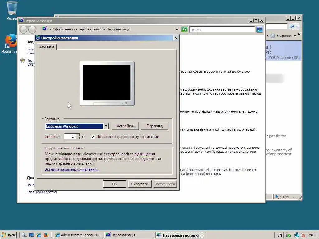Open IE search provider dropdown arrow
This screenshot has width=319, height=239.
click(298, 26)
